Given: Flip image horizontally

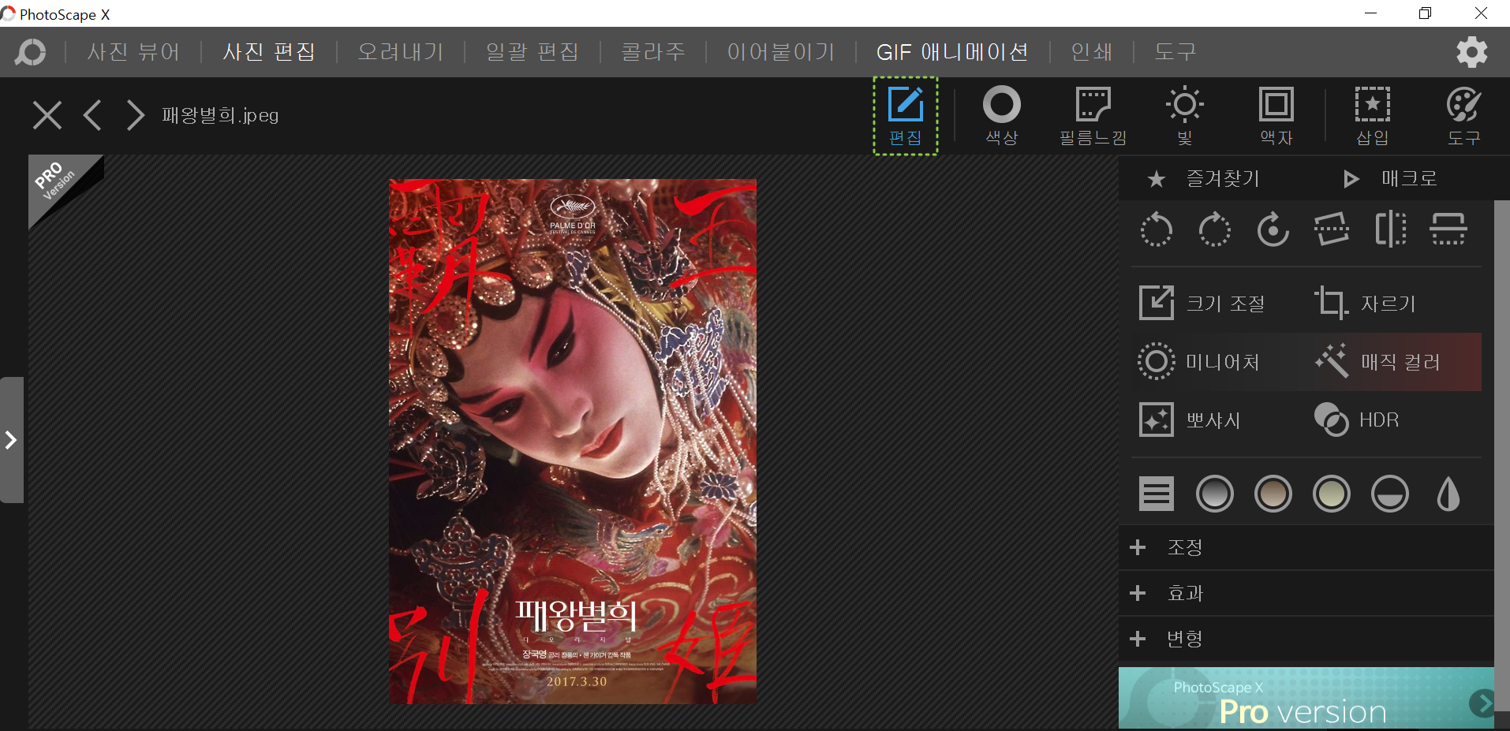Looking at the screenshot, I should (x=1390, y=229).
